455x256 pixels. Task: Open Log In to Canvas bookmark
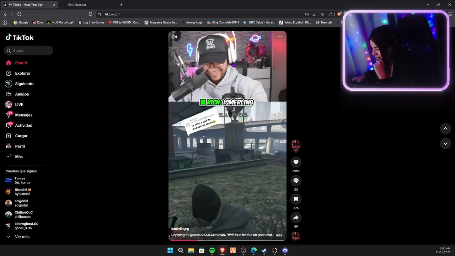click(x=91, y=22)
